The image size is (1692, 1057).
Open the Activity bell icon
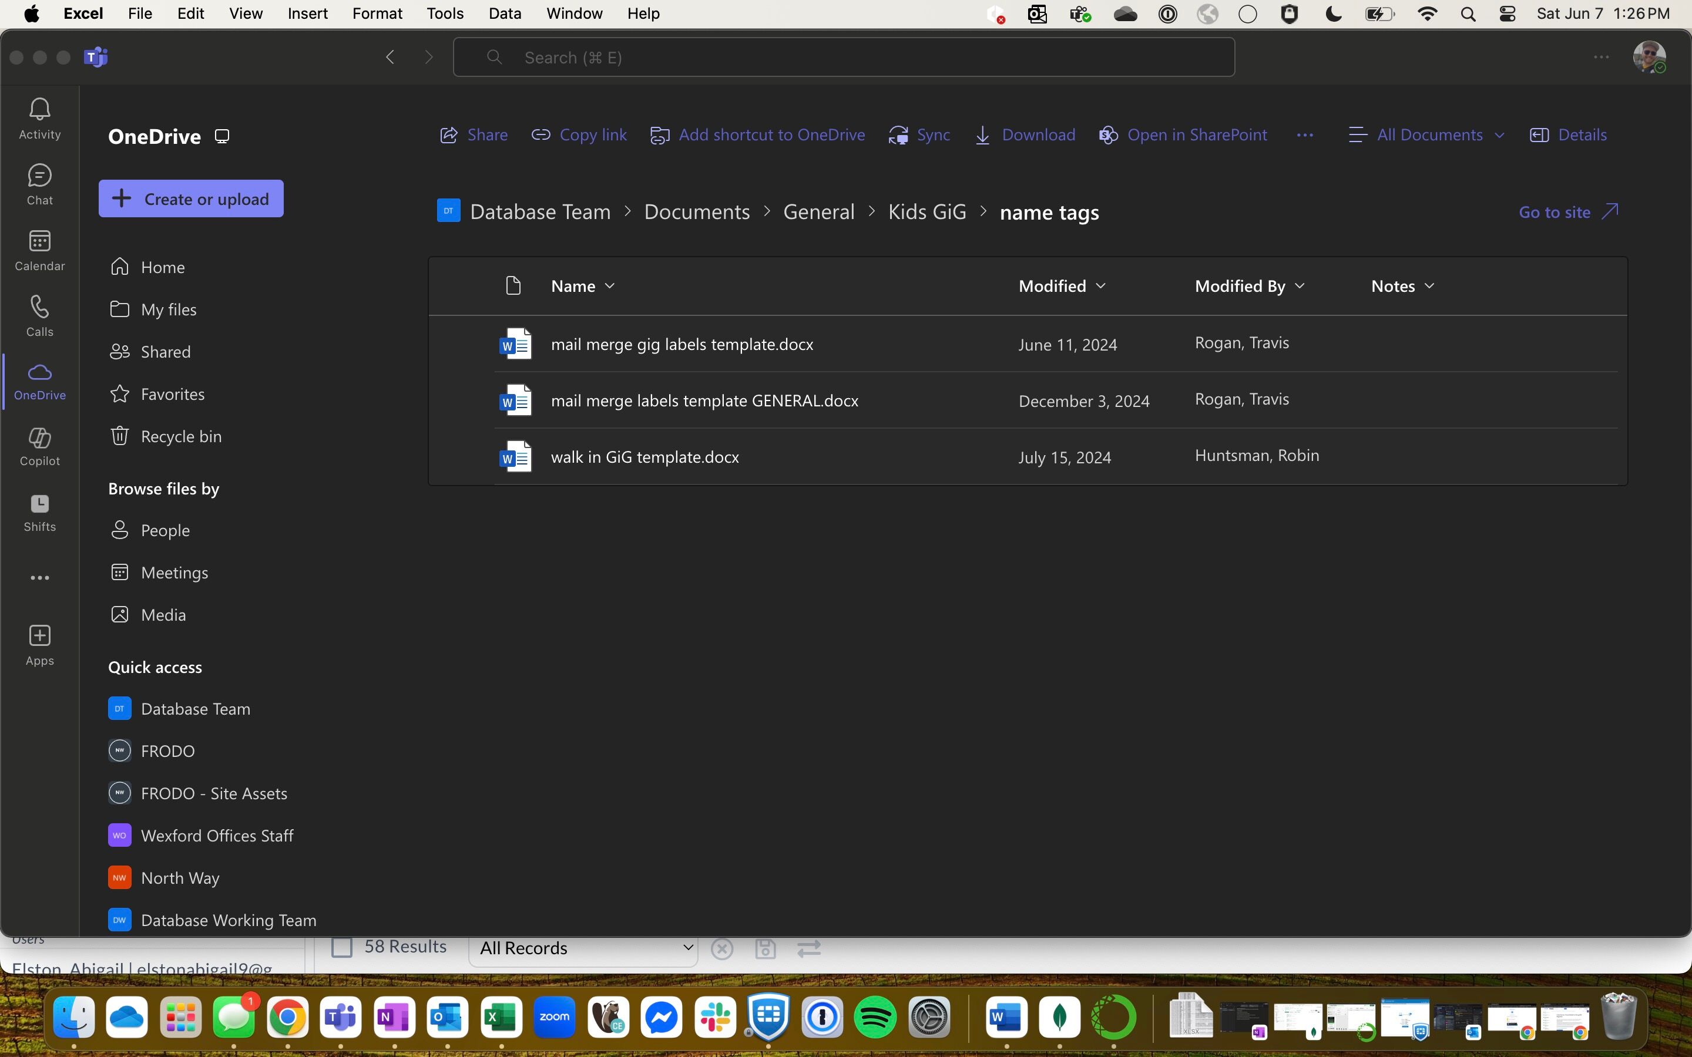coord(39,109)
